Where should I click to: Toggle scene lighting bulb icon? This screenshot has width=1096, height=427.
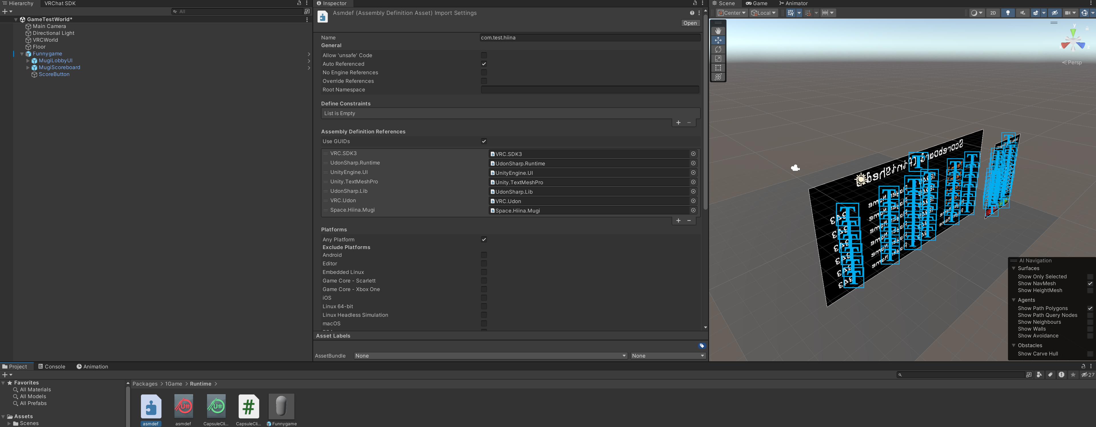coord(1007,13)
